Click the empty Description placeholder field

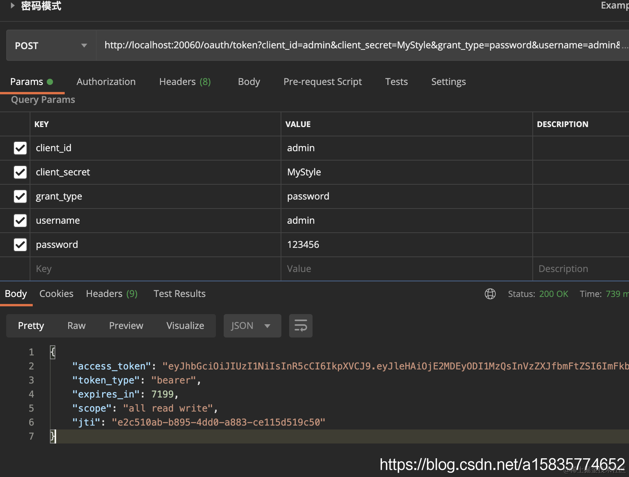pyautogui.click(x=581, y=269)
